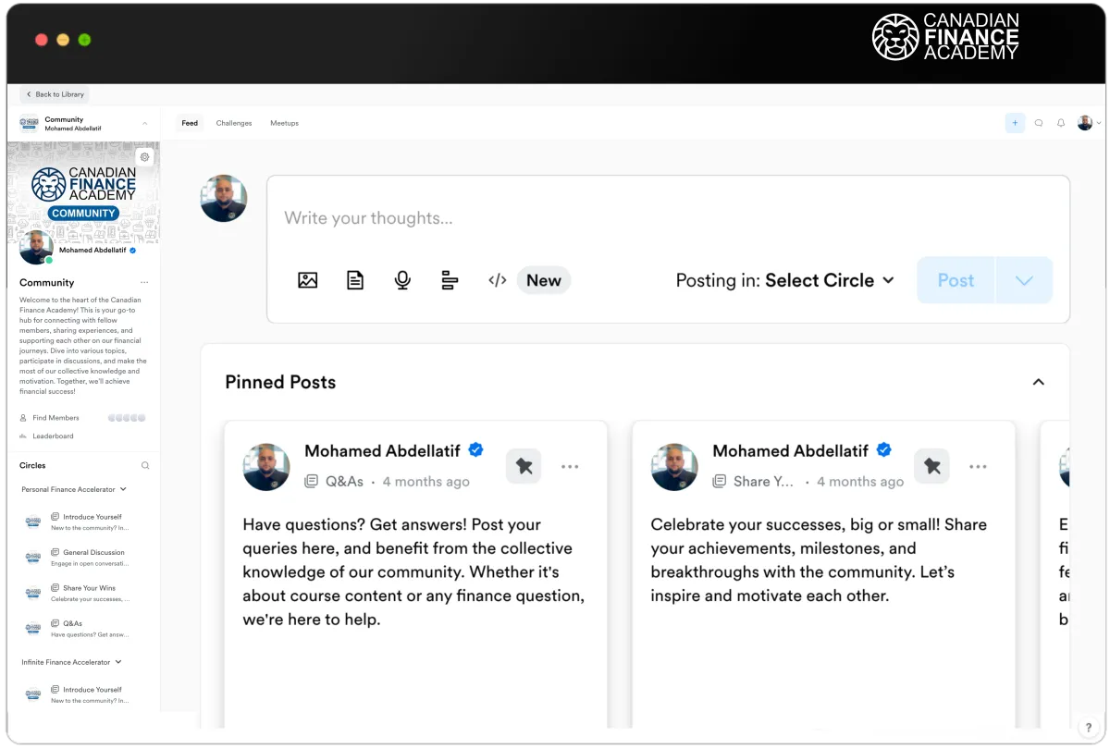
Task: Open the Leaderboard link
Action: tap(53, 436)
